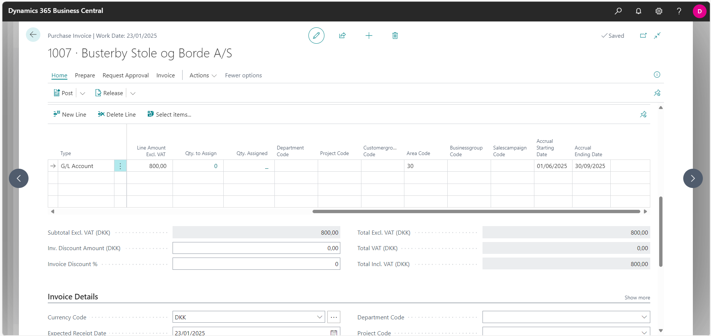Open the settings gear menu
711x336 pixels.
tap(659, 11)
